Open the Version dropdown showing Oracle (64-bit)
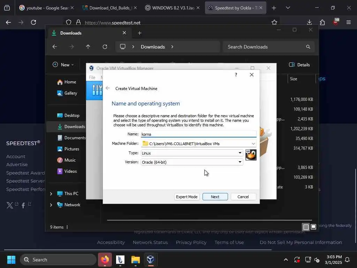The height and width of the screenshot is (268, 357). (192, 162)
